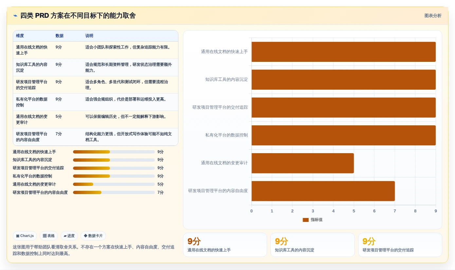
Task: Open the 9分 card 研发项目管理平台的交付追踪
Action: click(400, 245)
